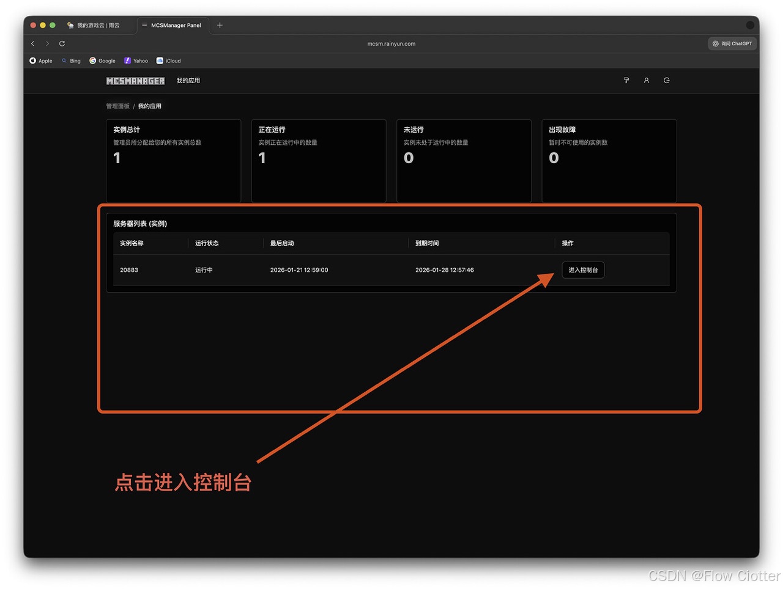Select the MCSManager Panel tab
The width and height of the screenshot is (783, 589).
coord(173,25)
